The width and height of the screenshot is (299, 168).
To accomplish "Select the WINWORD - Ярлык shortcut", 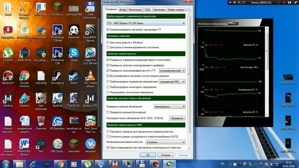I will tap(24, 147).
